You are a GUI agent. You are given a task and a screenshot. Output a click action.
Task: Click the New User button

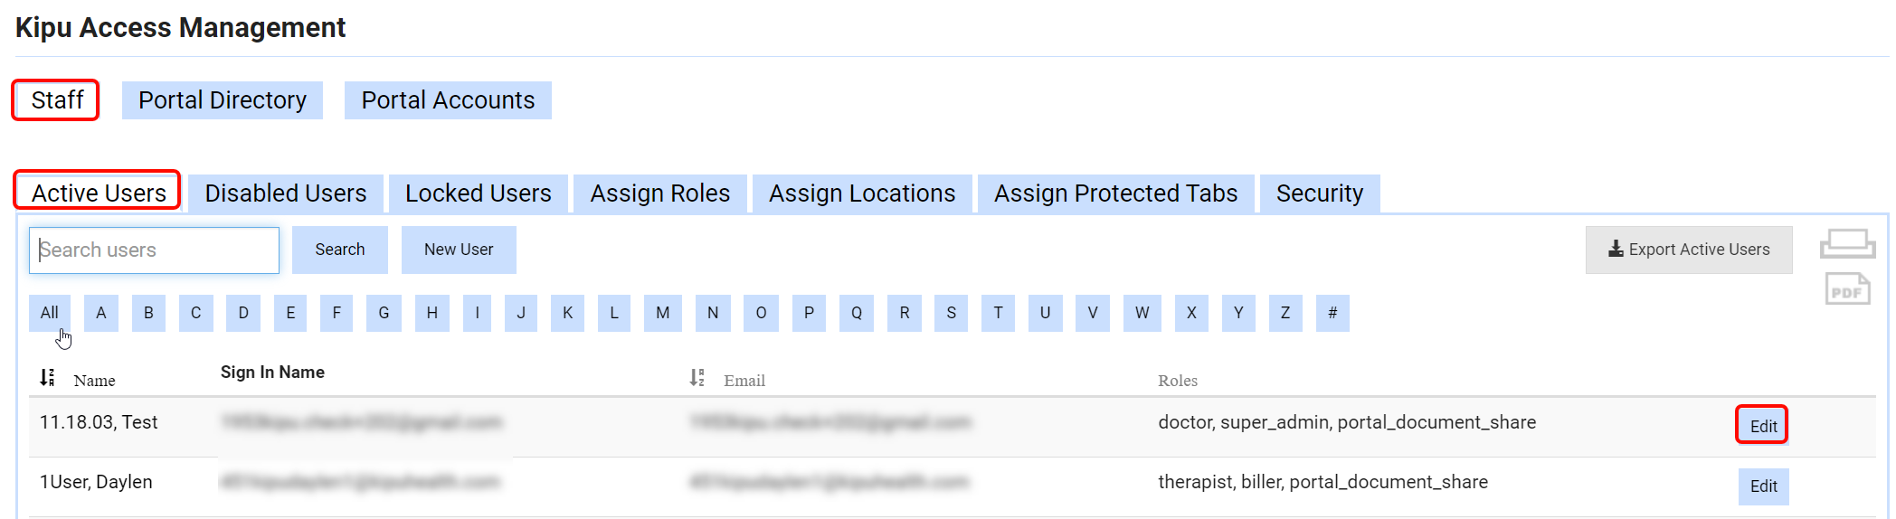tap(459, 250)
